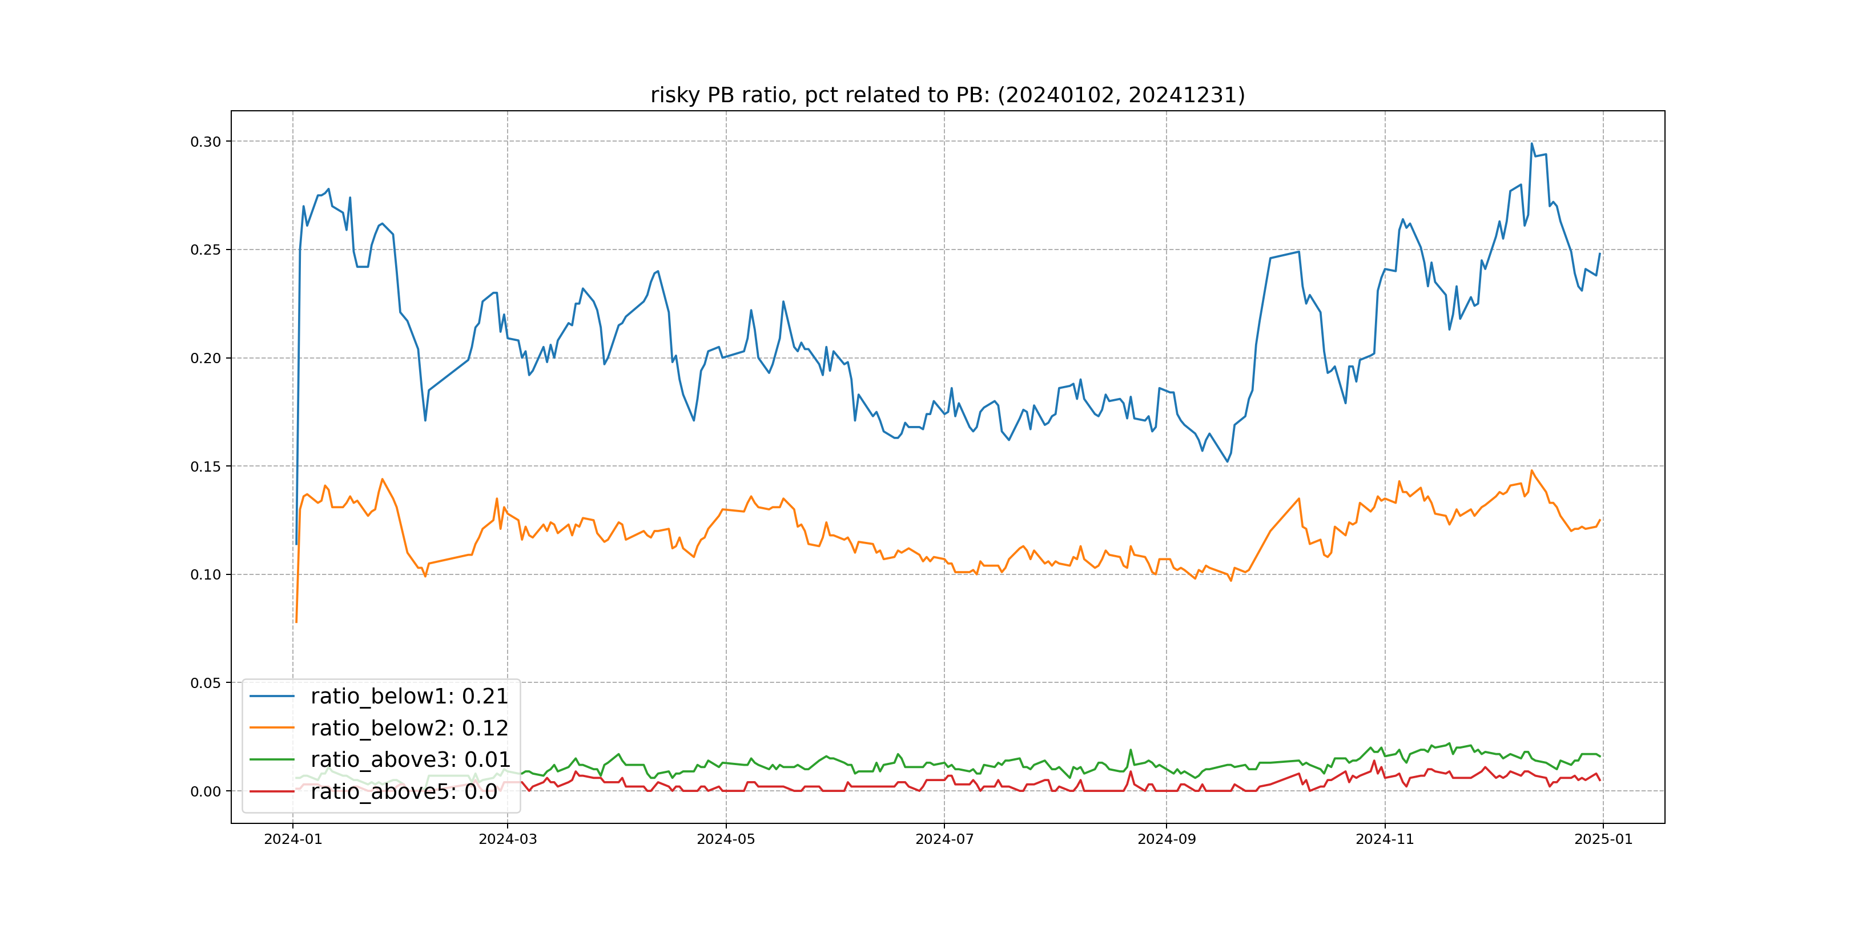1850x925 pixels.
Task: Click the 2024-11 x-axis label
Action: [1385, 839]
